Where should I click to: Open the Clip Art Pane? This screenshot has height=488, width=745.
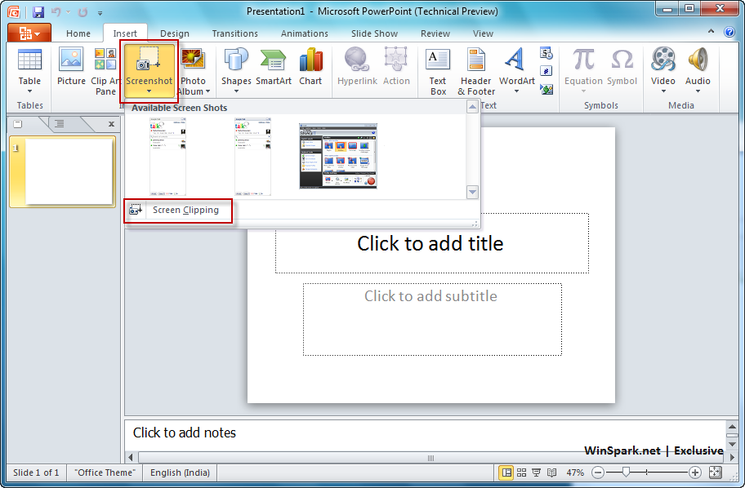[x=105, y=71]
